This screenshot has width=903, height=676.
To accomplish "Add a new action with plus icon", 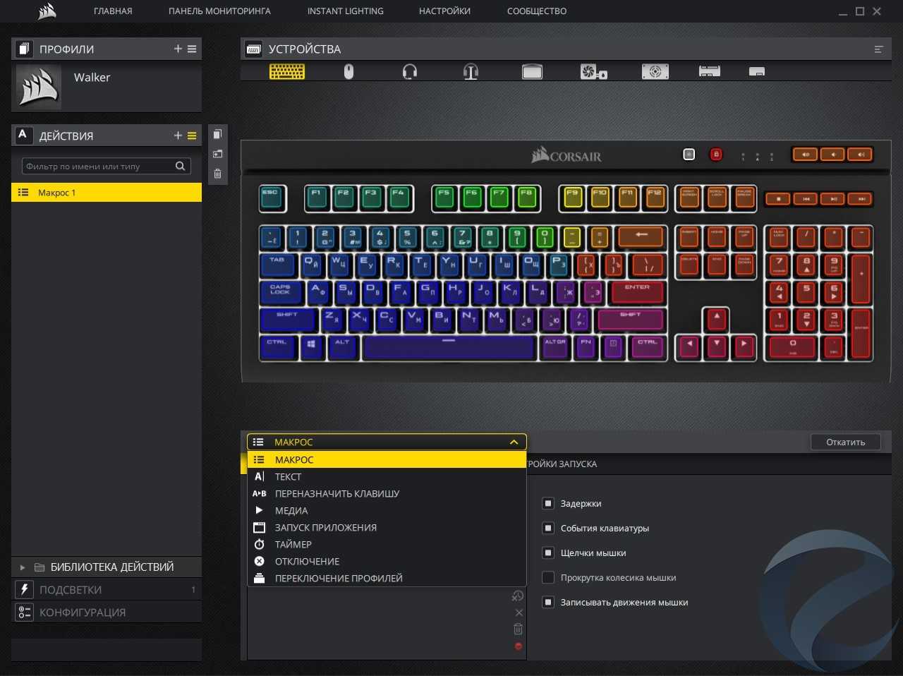I will click(x=178, y=135).
